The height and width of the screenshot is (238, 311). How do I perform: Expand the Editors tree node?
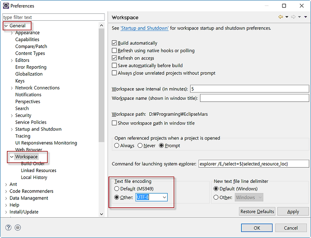[x=12, y=60]
